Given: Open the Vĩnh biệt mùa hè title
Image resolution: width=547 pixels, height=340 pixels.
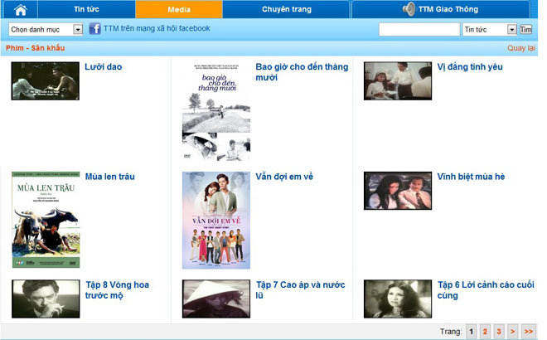Looking at the screenshot, I should coord(471,177).
